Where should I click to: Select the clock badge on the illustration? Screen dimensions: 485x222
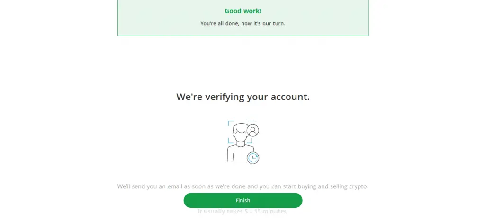[253, 158]
